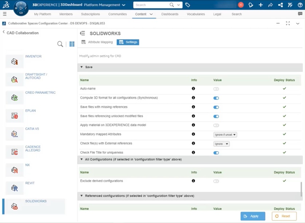Open the hamburger menu icon

click(x=5, y=14)
